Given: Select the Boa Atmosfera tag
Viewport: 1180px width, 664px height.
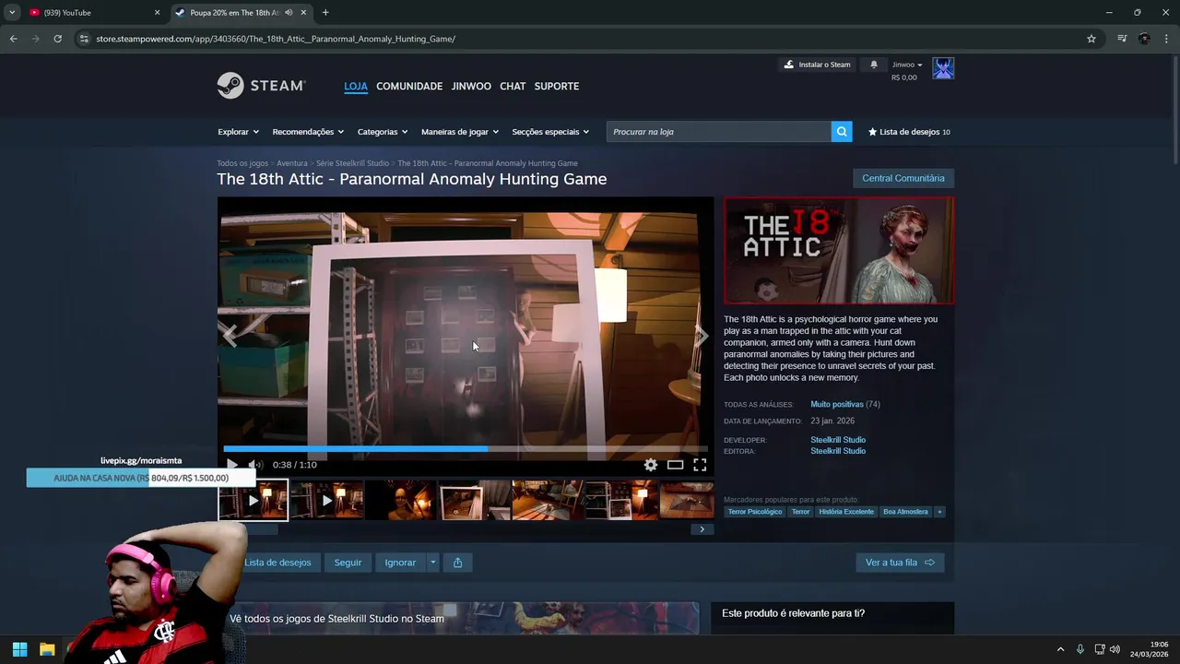Looking at the screenshot, I should (905, 512).
